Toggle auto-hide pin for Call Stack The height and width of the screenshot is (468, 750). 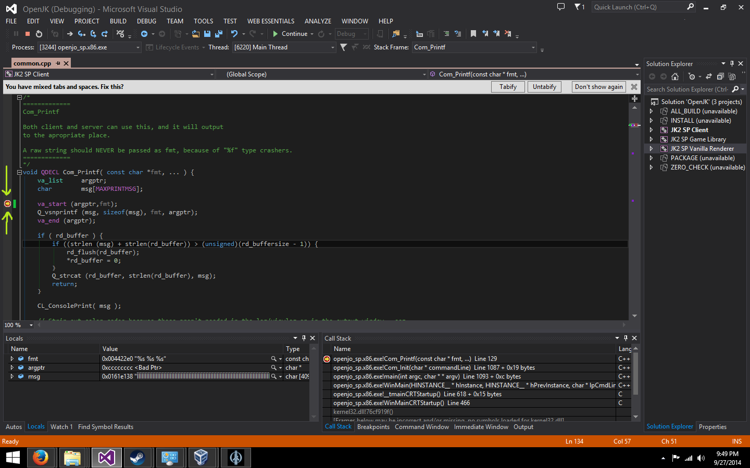(626, 338)
